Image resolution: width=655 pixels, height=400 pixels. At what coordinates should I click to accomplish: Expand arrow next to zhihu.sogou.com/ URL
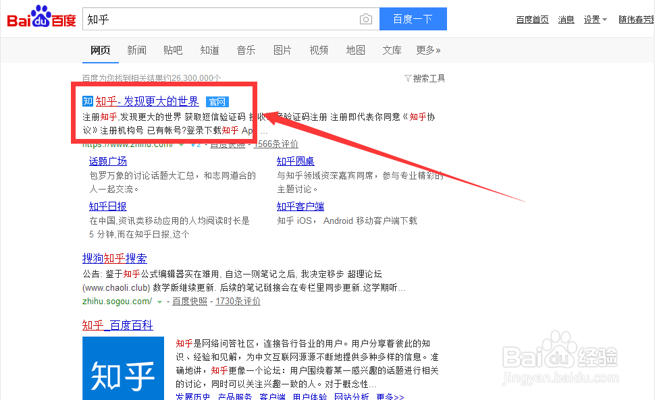click(159, 302)
